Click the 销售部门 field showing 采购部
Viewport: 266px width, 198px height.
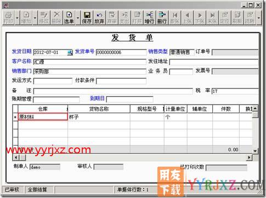tap(90, 71)
